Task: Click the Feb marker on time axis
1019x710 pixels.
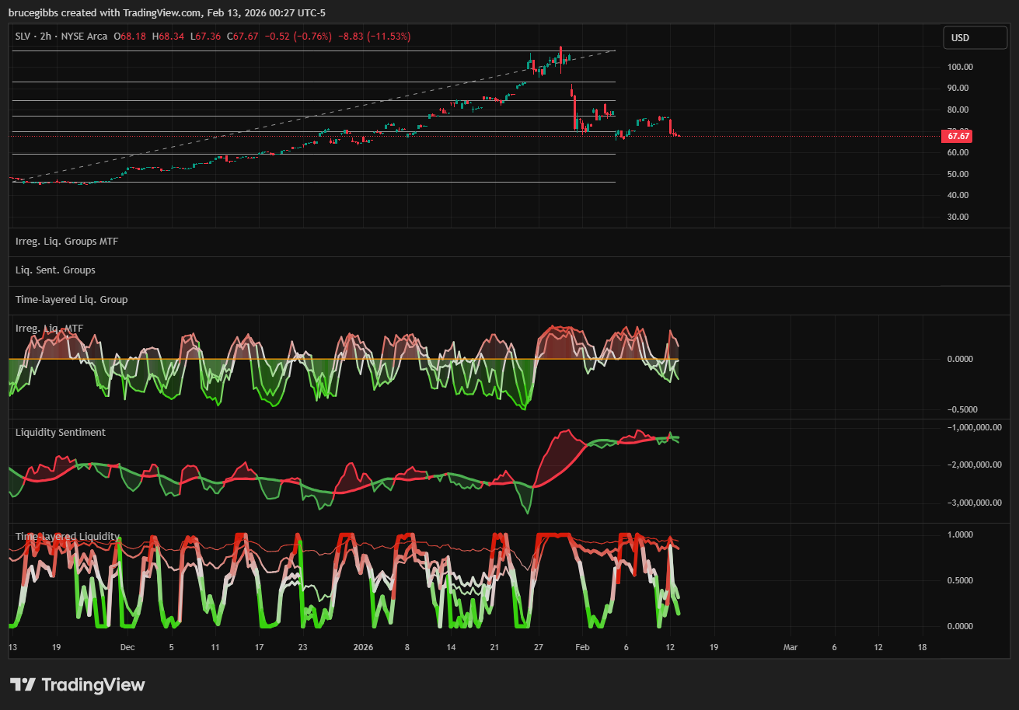Action: [581, 647]
